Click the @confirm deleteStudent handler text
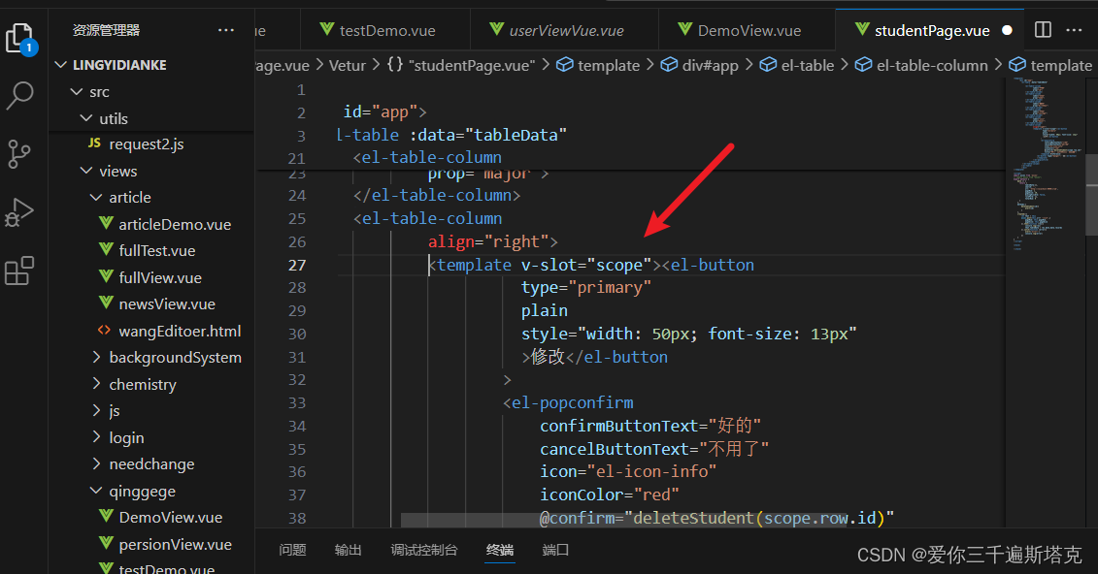 (x=717, y=518)
